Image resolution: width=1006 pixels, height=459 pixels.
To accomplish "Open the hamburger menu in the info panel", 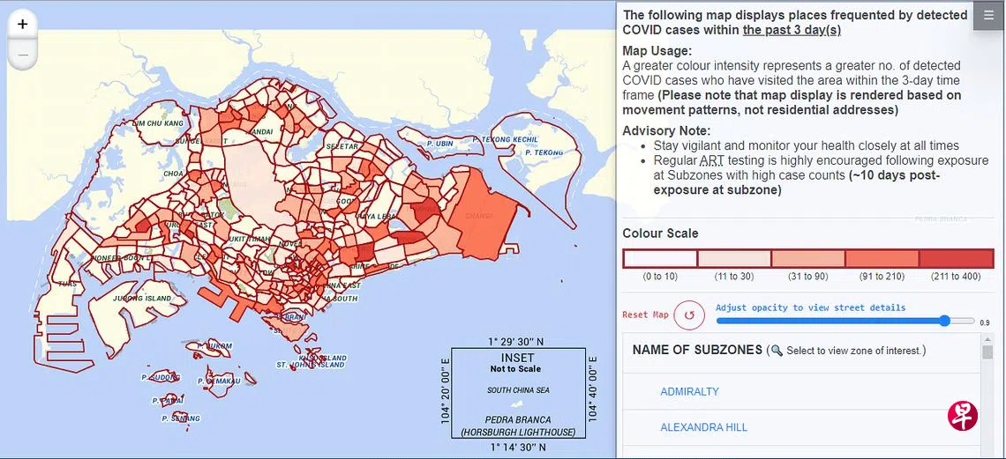I will (x=988, y=16).
